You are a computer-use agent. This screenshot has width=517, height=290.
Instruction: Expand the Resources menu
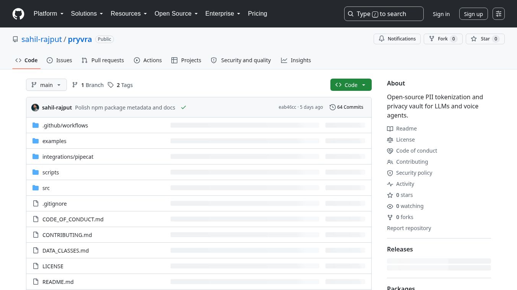[x=129, y=13]
